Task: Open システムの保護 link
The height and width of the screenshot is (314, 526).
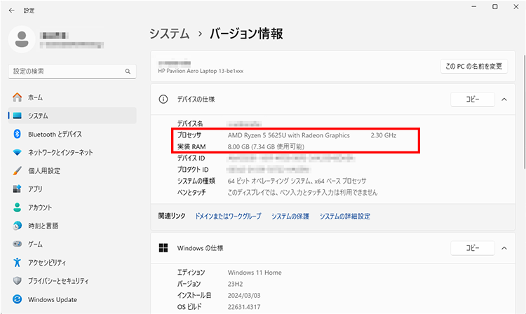Action: click(x=290, y=216)
